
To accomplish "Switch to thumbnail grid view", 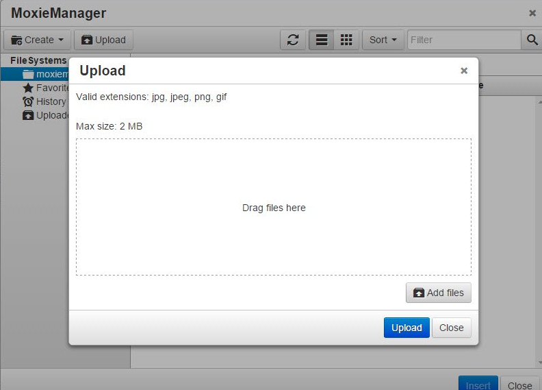I will (346, 40).
